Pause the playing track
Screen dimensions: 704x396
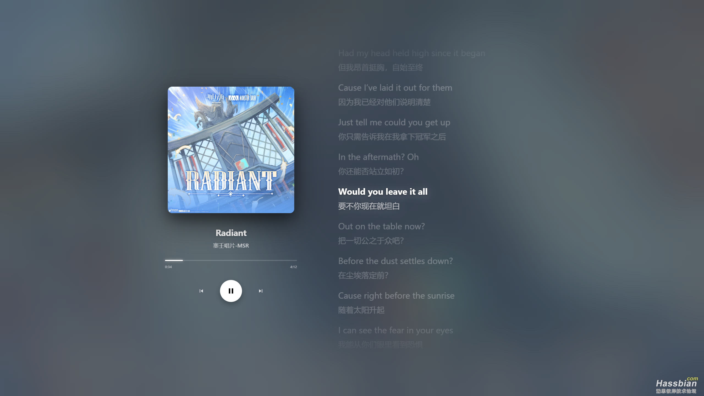point(231,291)
